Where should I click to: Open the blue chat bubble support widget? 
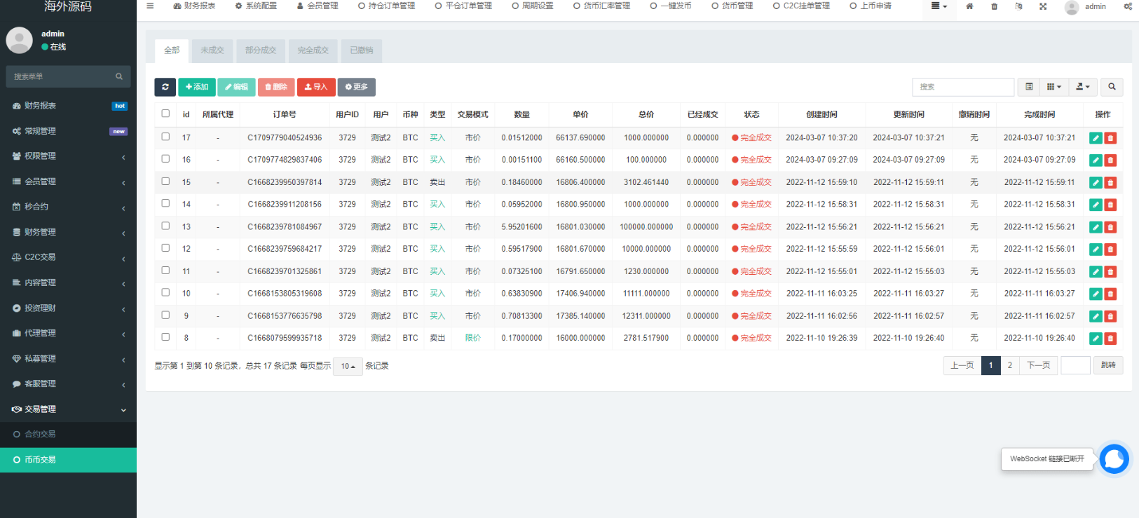1113,459
